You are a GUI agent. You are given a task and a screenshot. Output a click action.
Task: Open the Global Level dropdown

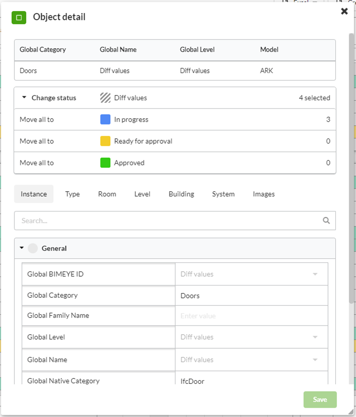pos(252,337)
